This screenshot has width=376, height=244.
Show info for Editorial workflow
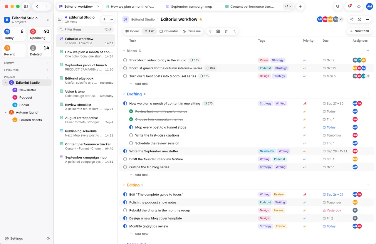click(360, 19)
